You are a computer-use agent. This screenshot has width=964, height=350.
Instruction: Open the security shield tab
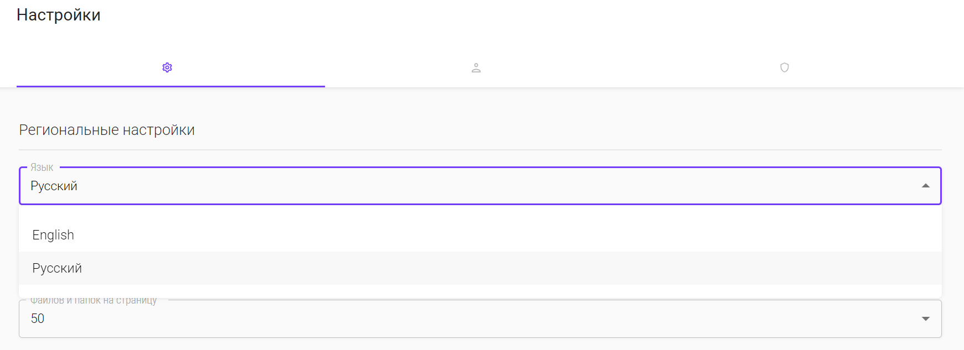coord(785,67)
